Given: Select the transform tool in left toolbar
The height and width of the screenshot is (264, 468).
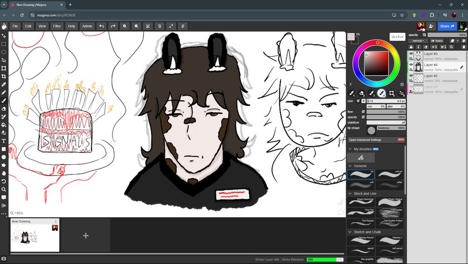Looking at the screenshot, I should (4, 68).
